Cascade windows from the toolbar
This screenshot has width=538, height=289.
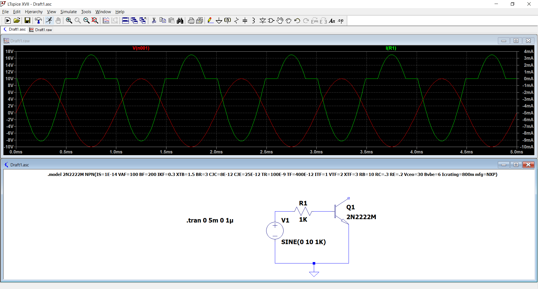pos(134,20)
